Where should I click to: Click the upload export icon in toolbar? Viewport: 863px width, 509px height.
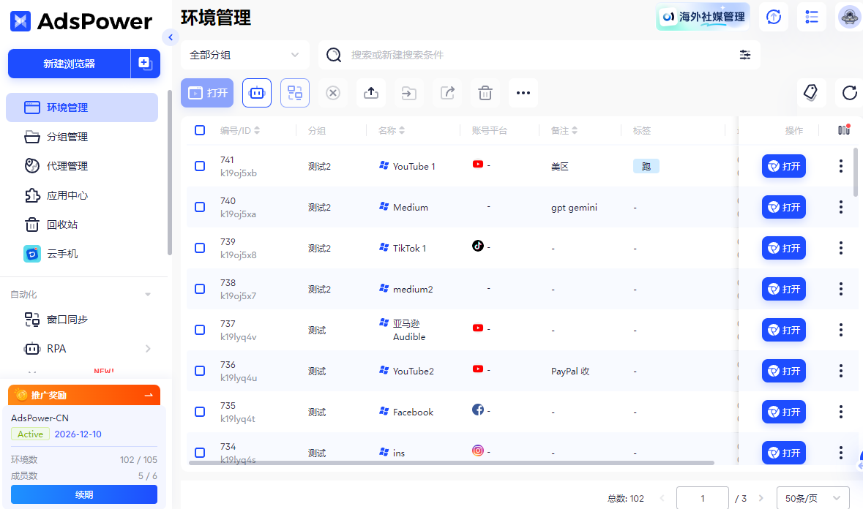[371, 93]
